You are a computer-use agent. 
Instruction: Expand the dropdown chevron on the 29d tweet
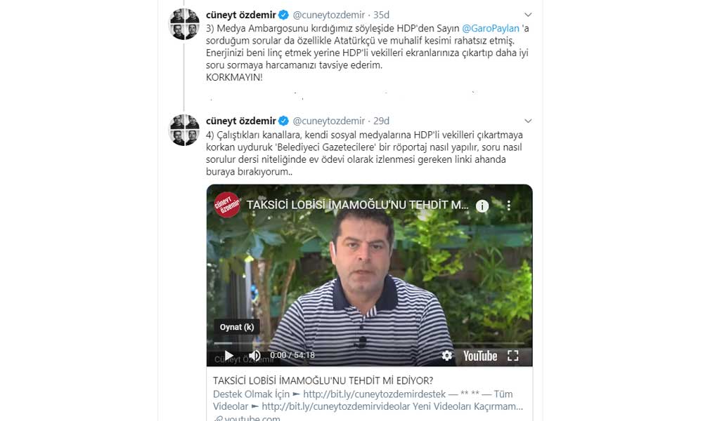tap(528, 121)
